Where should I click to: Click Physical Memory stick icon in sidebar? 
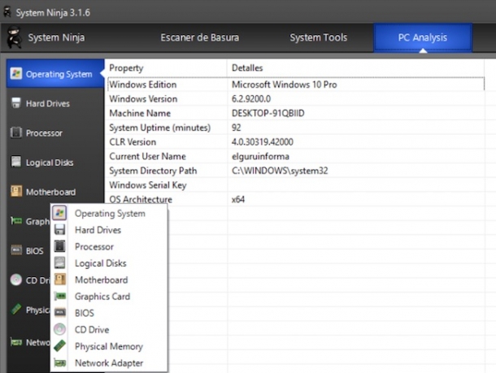[x=15, y=309]
